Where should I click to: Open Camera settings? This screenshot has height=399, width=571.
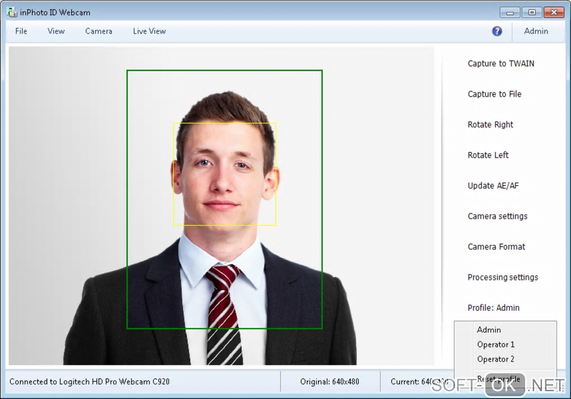pos(497,216)
